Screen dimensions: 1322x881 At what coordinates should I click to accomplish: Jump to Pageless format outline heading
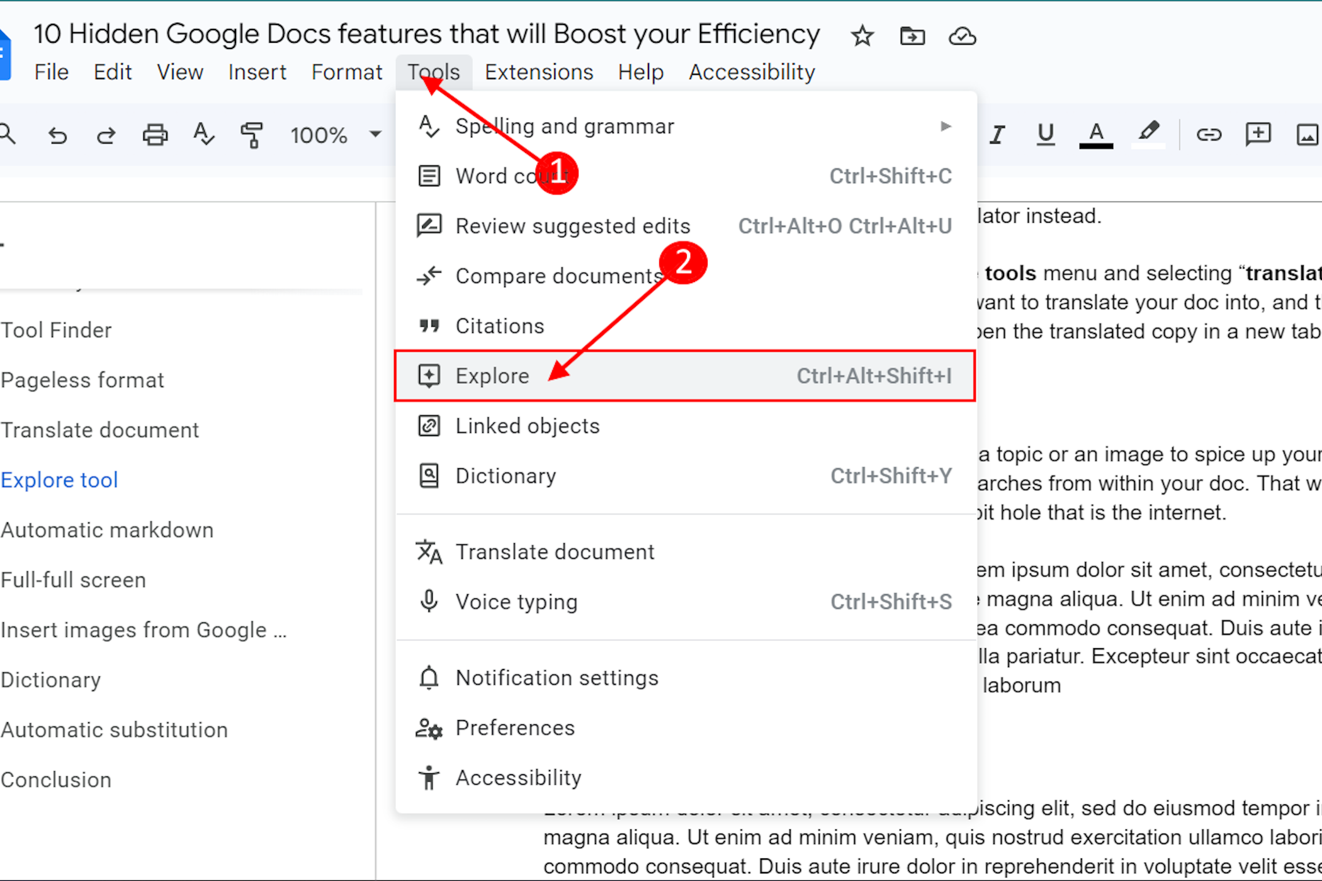pos(82,381)
